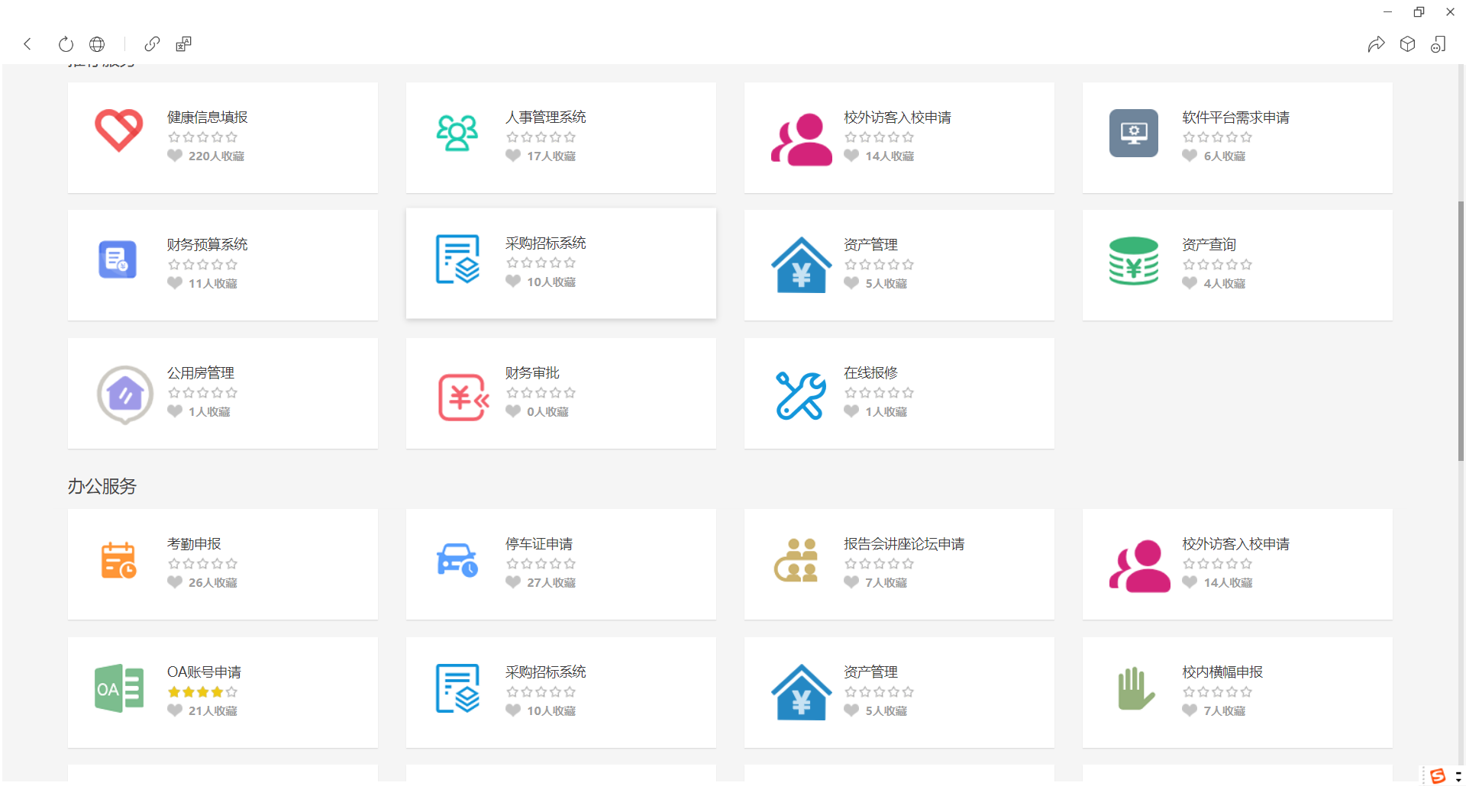
Task: Click the 考勤申报 orange calendar icon
Action: point(118,560)
